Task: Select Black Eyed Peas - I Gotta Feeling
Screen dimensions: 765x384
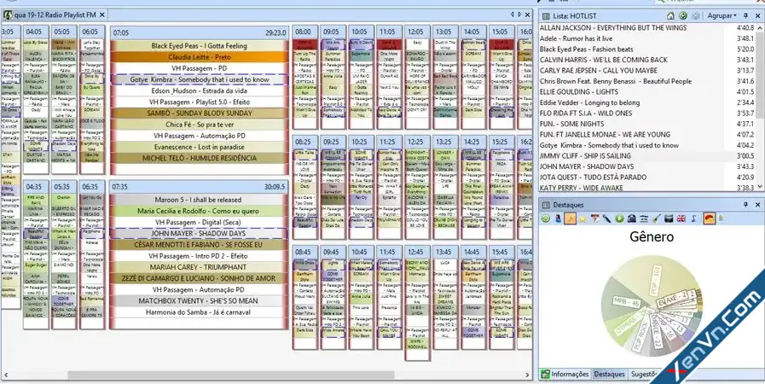Action: [x=199, y=46]
